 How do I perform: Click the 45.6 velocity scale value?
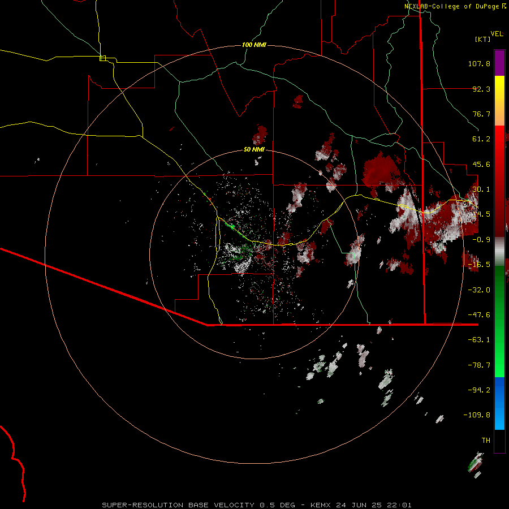click(x=481, y=164)
